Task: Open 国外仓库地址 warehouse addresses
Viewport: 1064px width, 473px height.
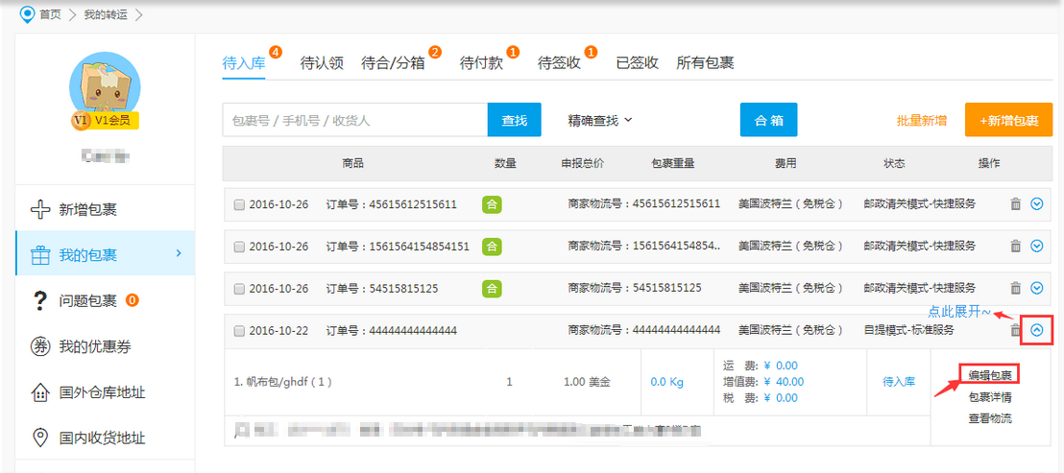Action: click(102, 392)
